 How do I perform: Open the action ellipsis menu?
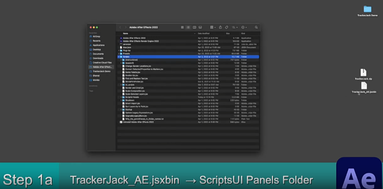[244, 27]
